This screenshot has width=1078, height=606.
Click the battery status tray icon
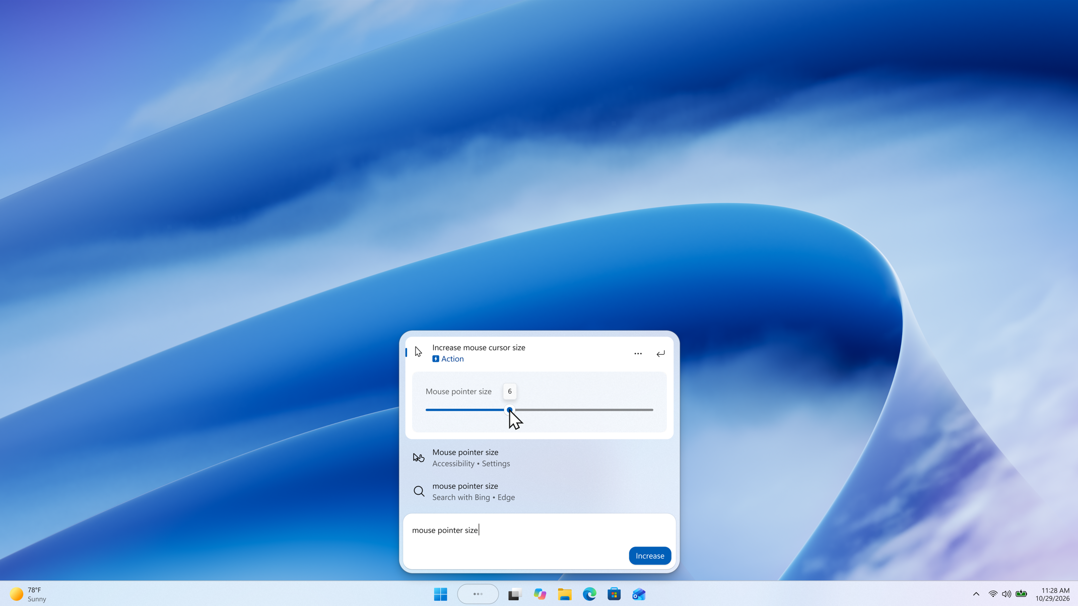(1021, 594)
